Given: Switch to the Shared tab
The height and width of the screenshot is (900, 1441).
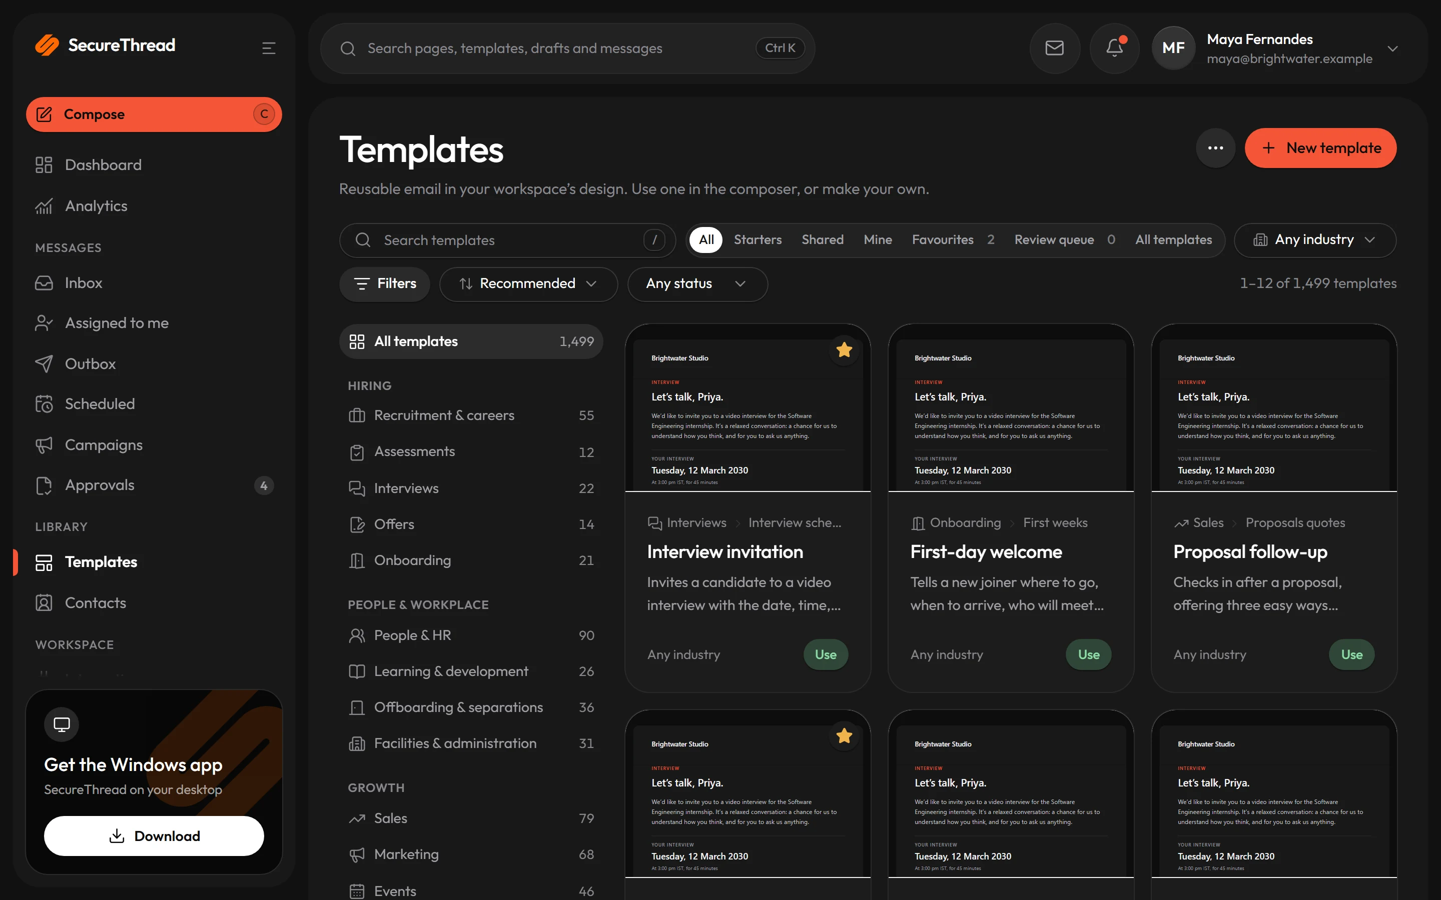Looking at the screenshot, I should [823, 240].
